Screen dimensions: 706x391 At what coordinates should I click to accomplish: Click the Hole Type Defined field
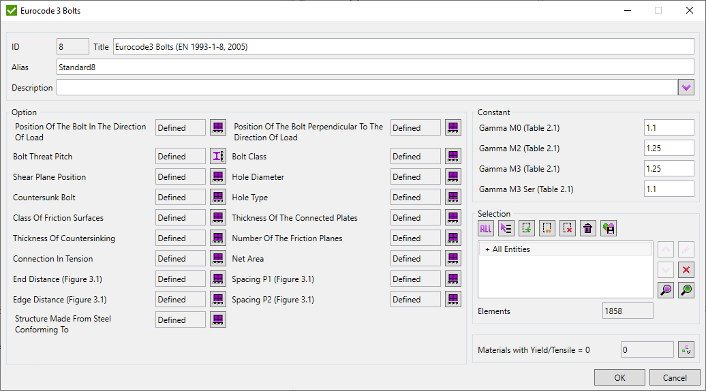416,197
